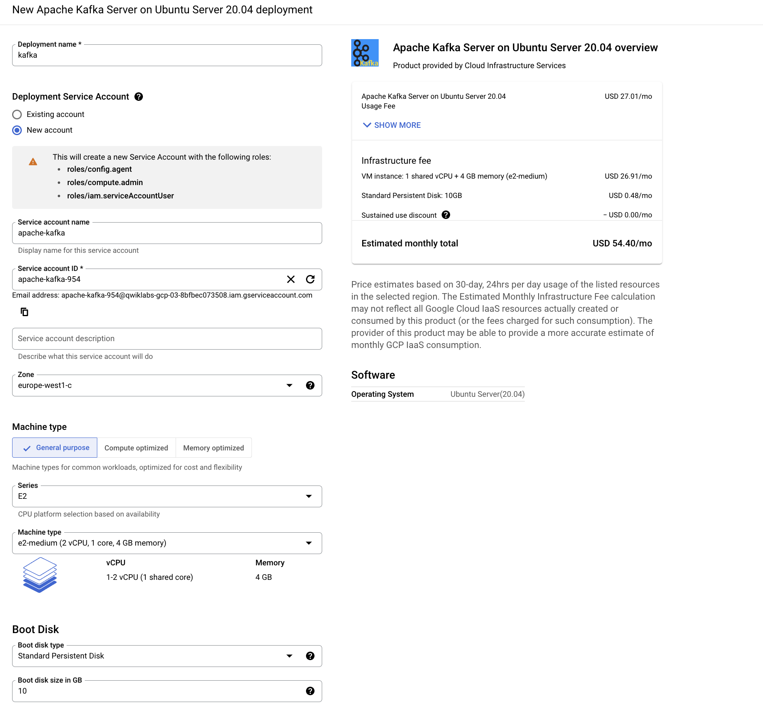Click the USD 54.40/mo estimated total
Image resolution: width=763 pixels, height=721 pixels.
pos(622,244)
